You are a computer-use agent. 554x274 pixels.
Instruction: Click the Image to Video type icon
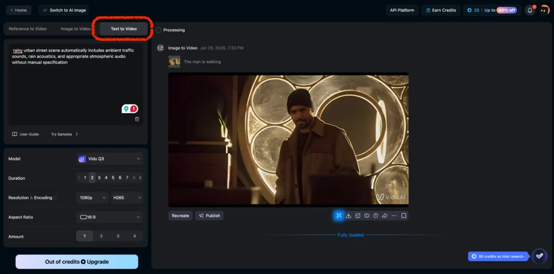[x=161, y=48]
